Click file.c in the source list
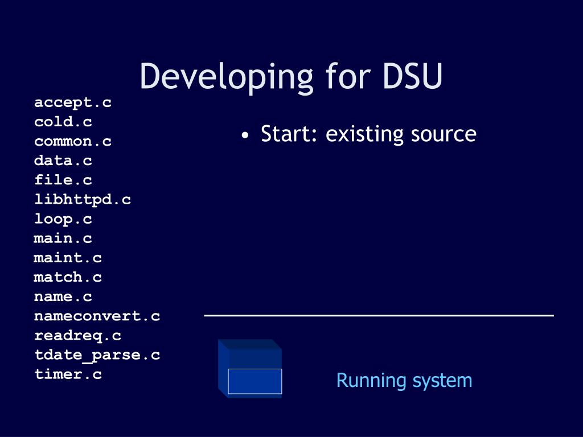 [x=63, y=180]
